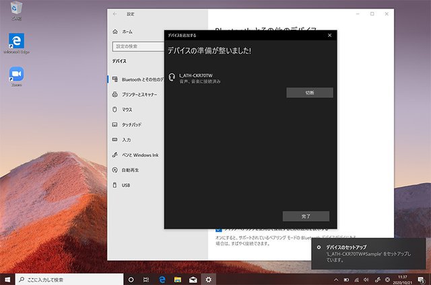Close the デバイスを追加する dialog
This screenshot has width=431, height=285.
pos(329,35)
